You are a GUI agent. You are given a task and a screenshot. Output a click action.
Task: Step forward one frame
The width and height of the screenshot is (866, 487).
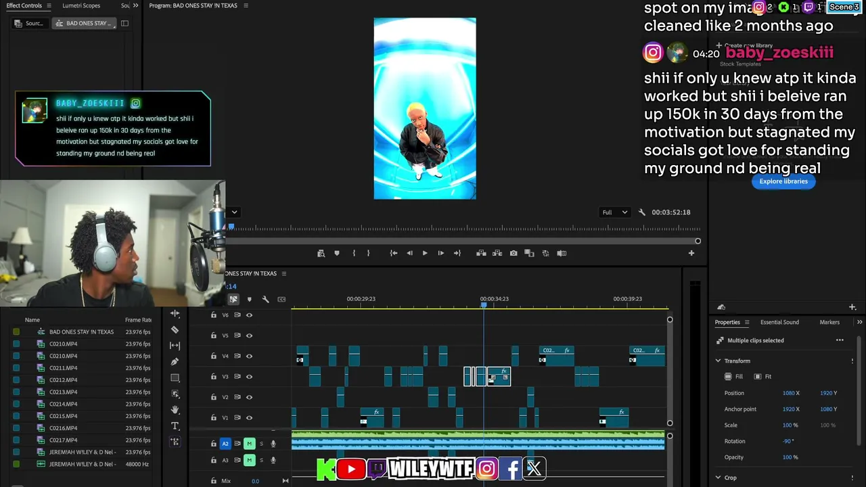[441, 253]
